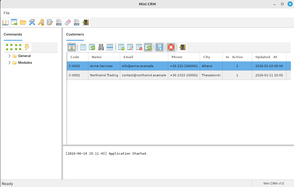Sort by the Is Active column header
Image resolution: width=294 pixels, height=187 pixels.
pyautogui.click(x=237, y=57)
